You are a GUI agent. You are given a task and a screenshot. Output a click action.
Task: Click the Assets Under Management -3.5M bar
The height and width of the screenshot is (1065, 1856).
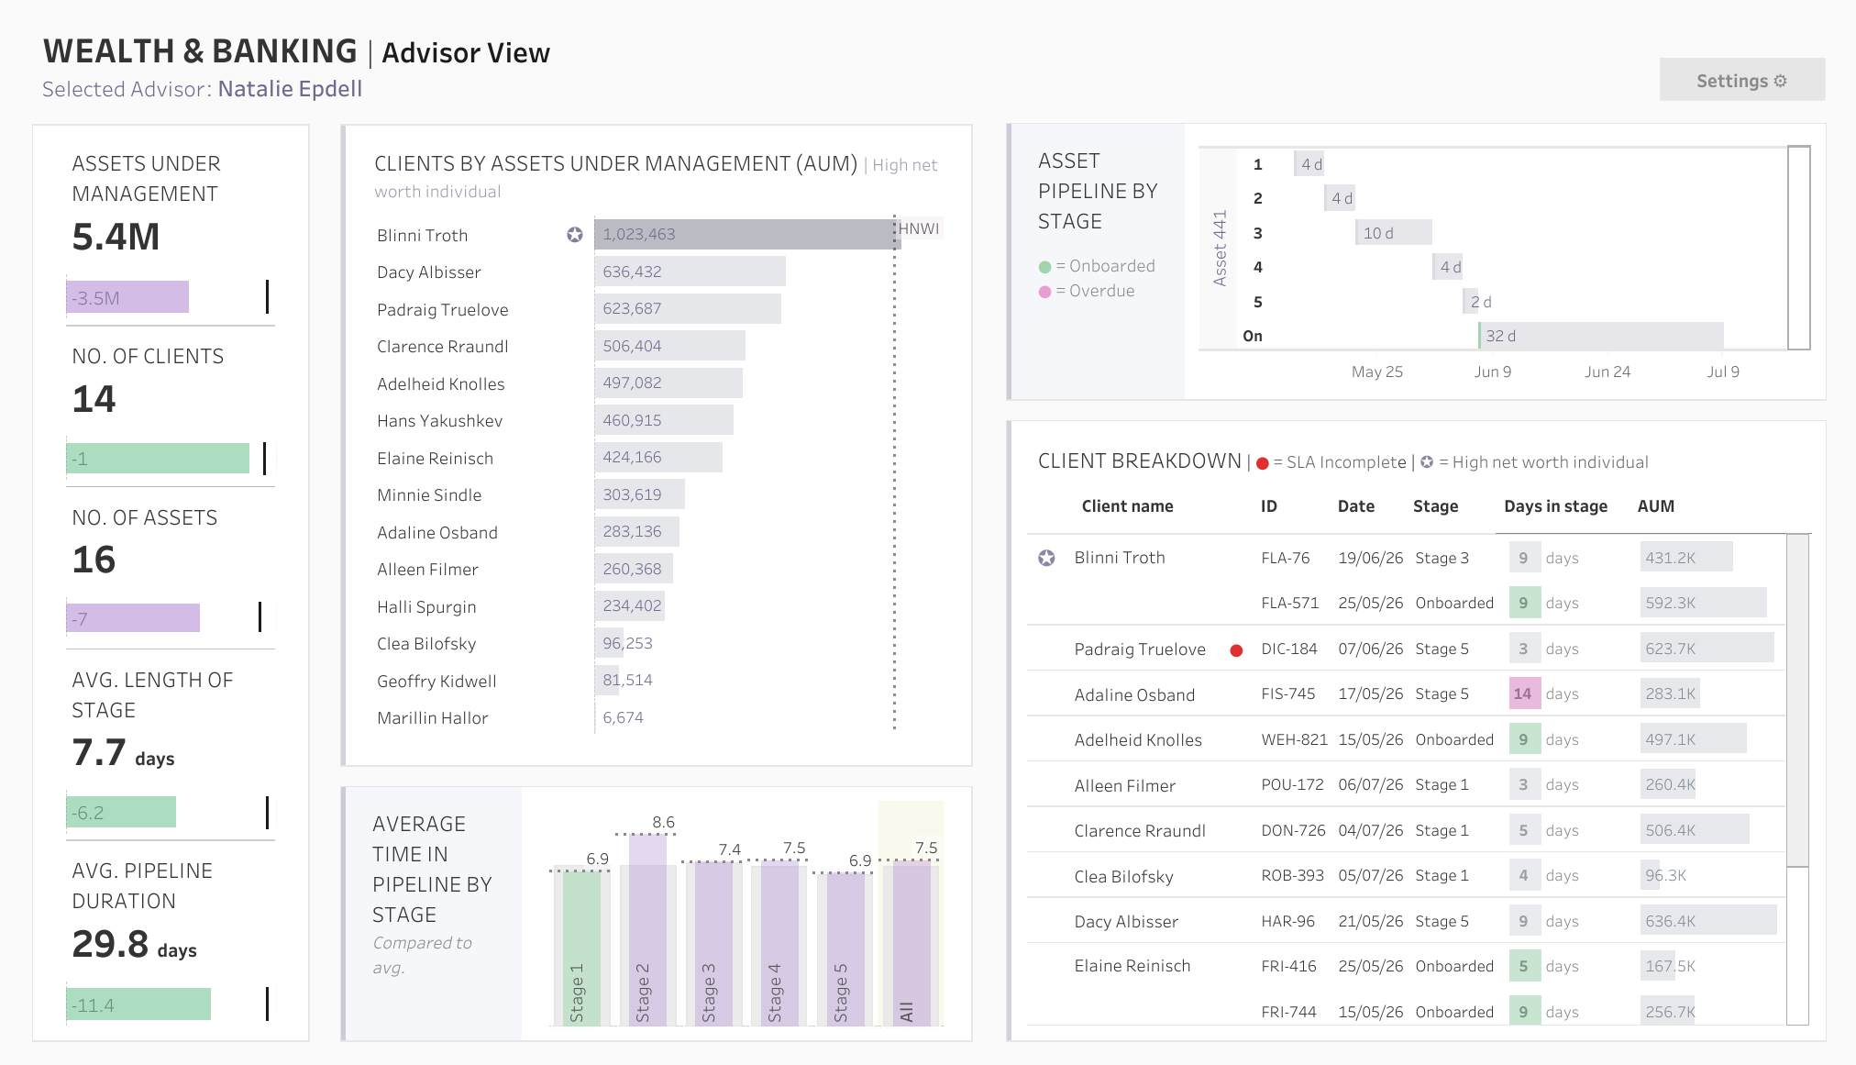coord(127,297)
